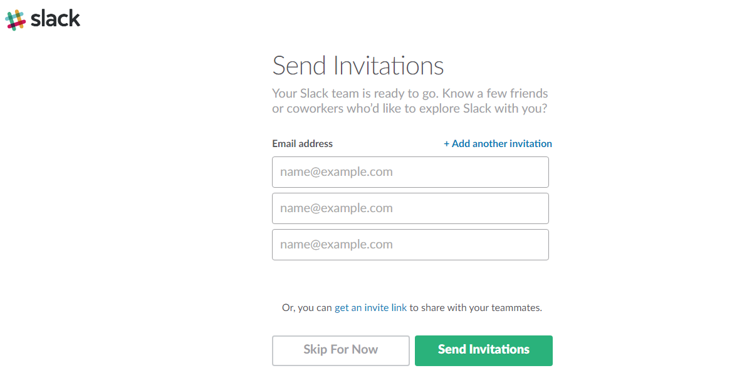Select the second email address field

(410, 208)
